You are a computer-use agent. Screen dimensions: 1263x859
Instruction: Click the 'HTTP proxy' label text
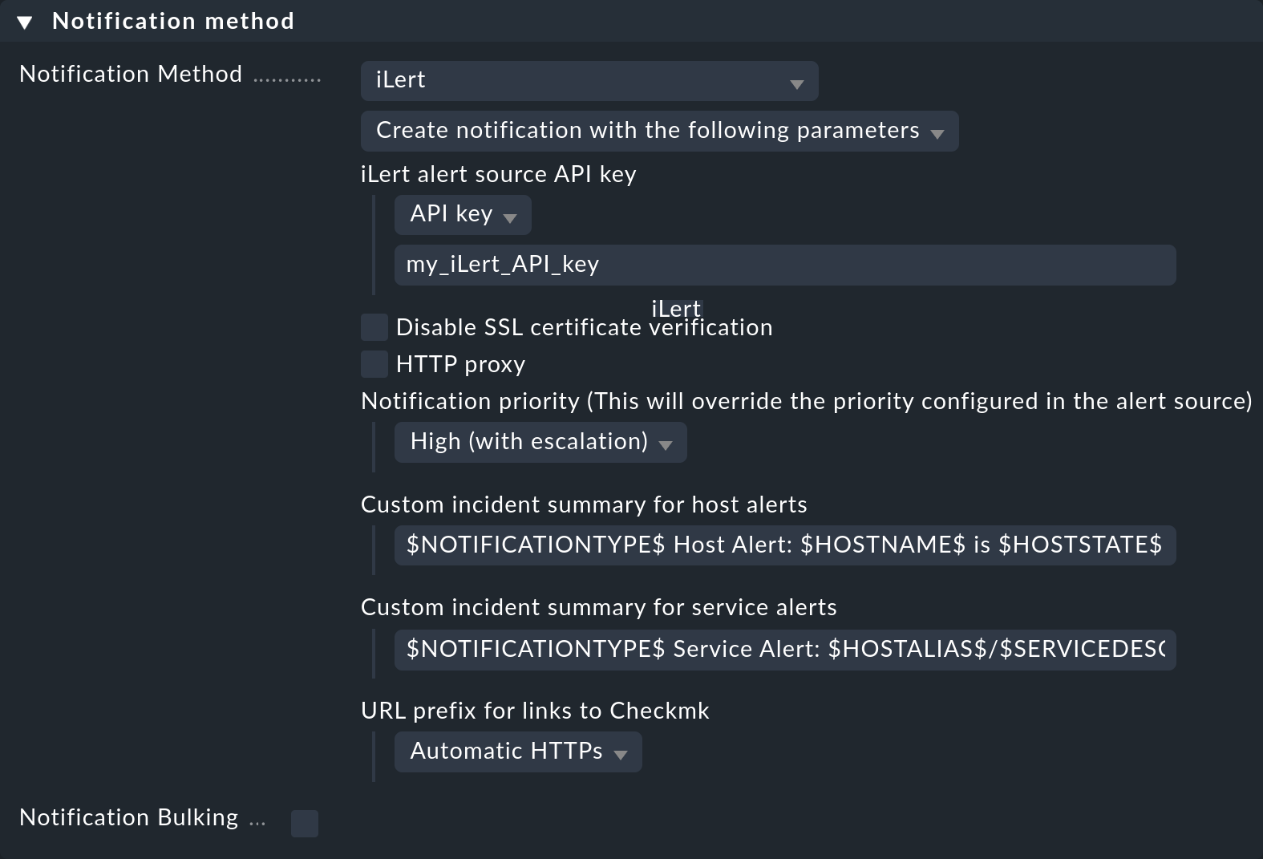point(461,364)
